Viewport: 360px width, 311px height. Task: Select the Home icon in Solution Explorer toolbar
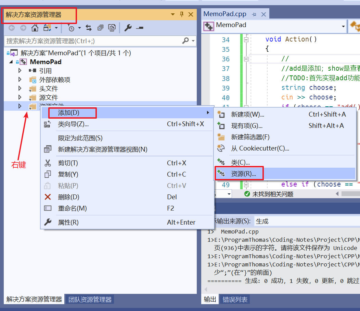pos(35,28)
